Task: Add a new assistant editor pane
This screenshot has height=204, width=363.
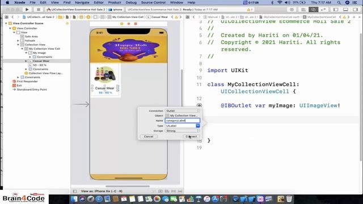Action: [x=354, y=17]
